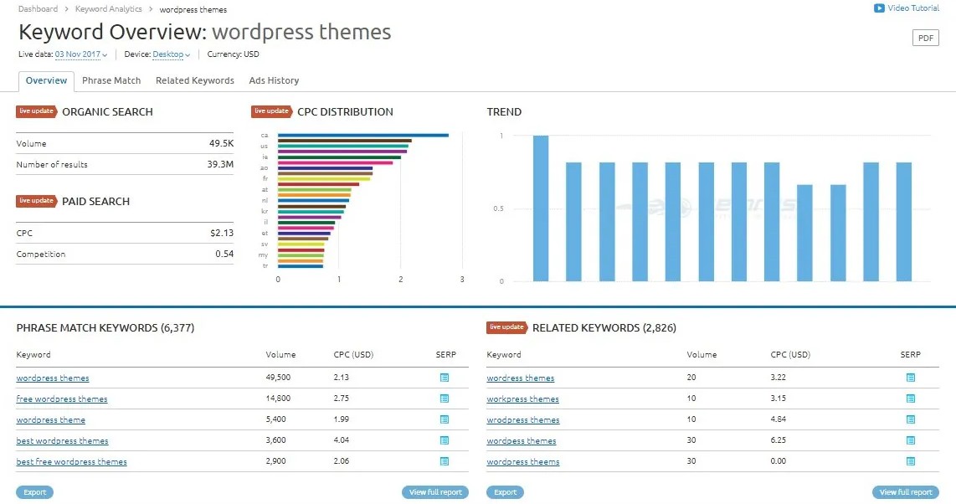View full report for phrase match keywords
Screen dimensions: 956x504
coord(435,492)
